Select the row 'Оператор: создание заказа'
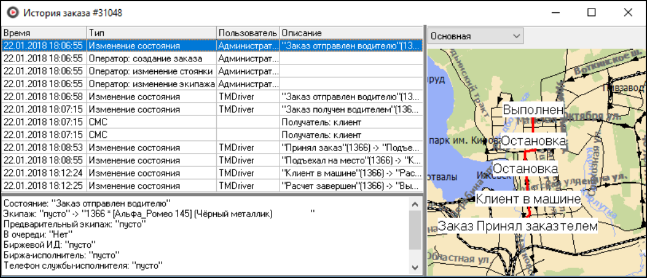The height and width of the screenshot is (278, 647). tap(212, 58)
